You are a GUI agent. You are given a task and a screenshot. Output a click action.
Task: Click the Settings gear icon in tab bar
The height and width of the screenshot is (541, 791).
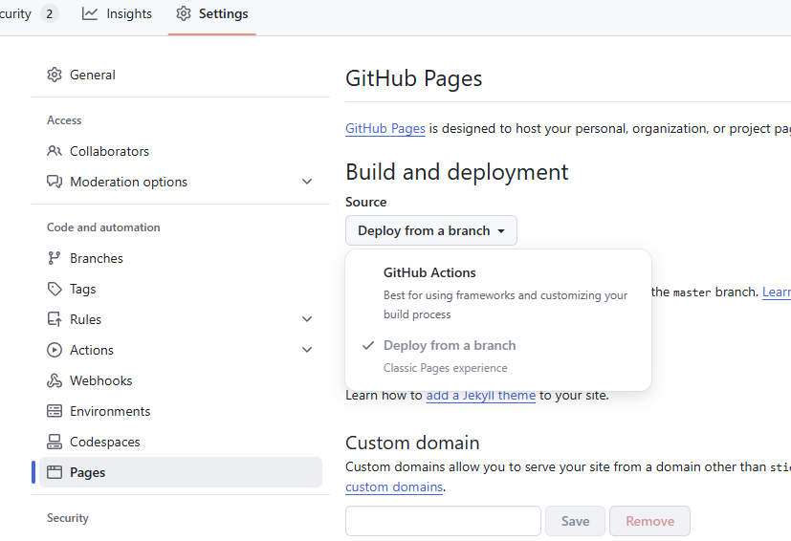click(x=184, y=13)
